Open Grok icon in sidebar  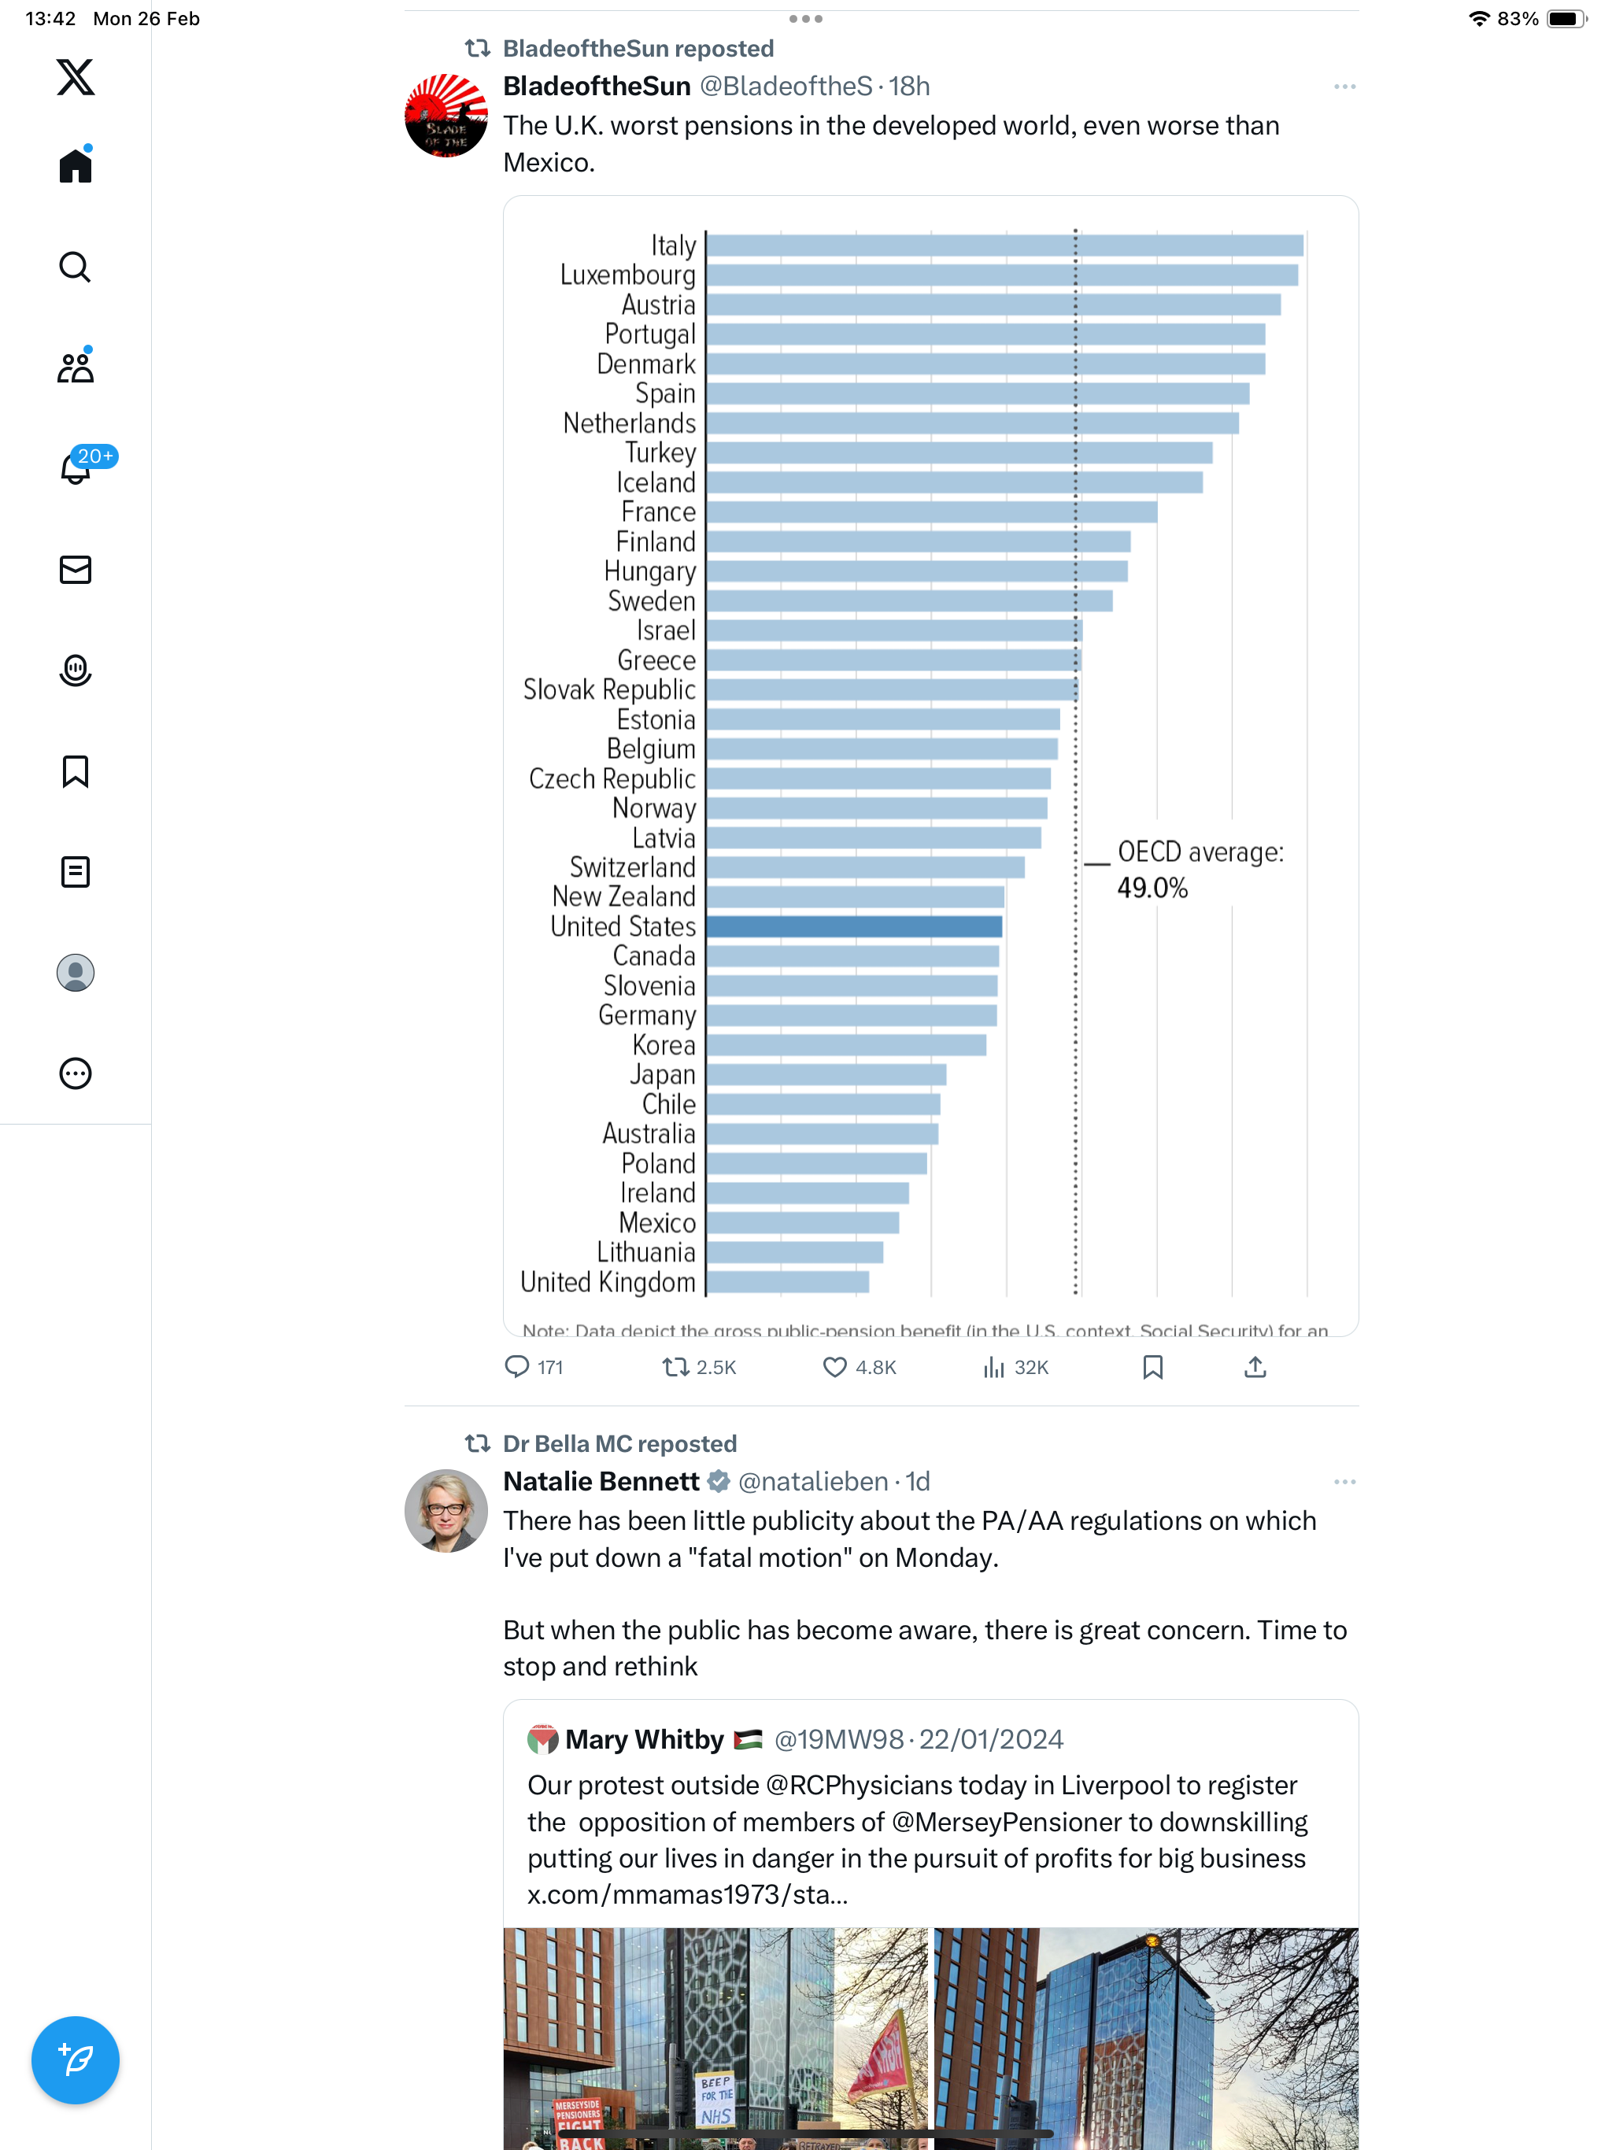[75, 670]
